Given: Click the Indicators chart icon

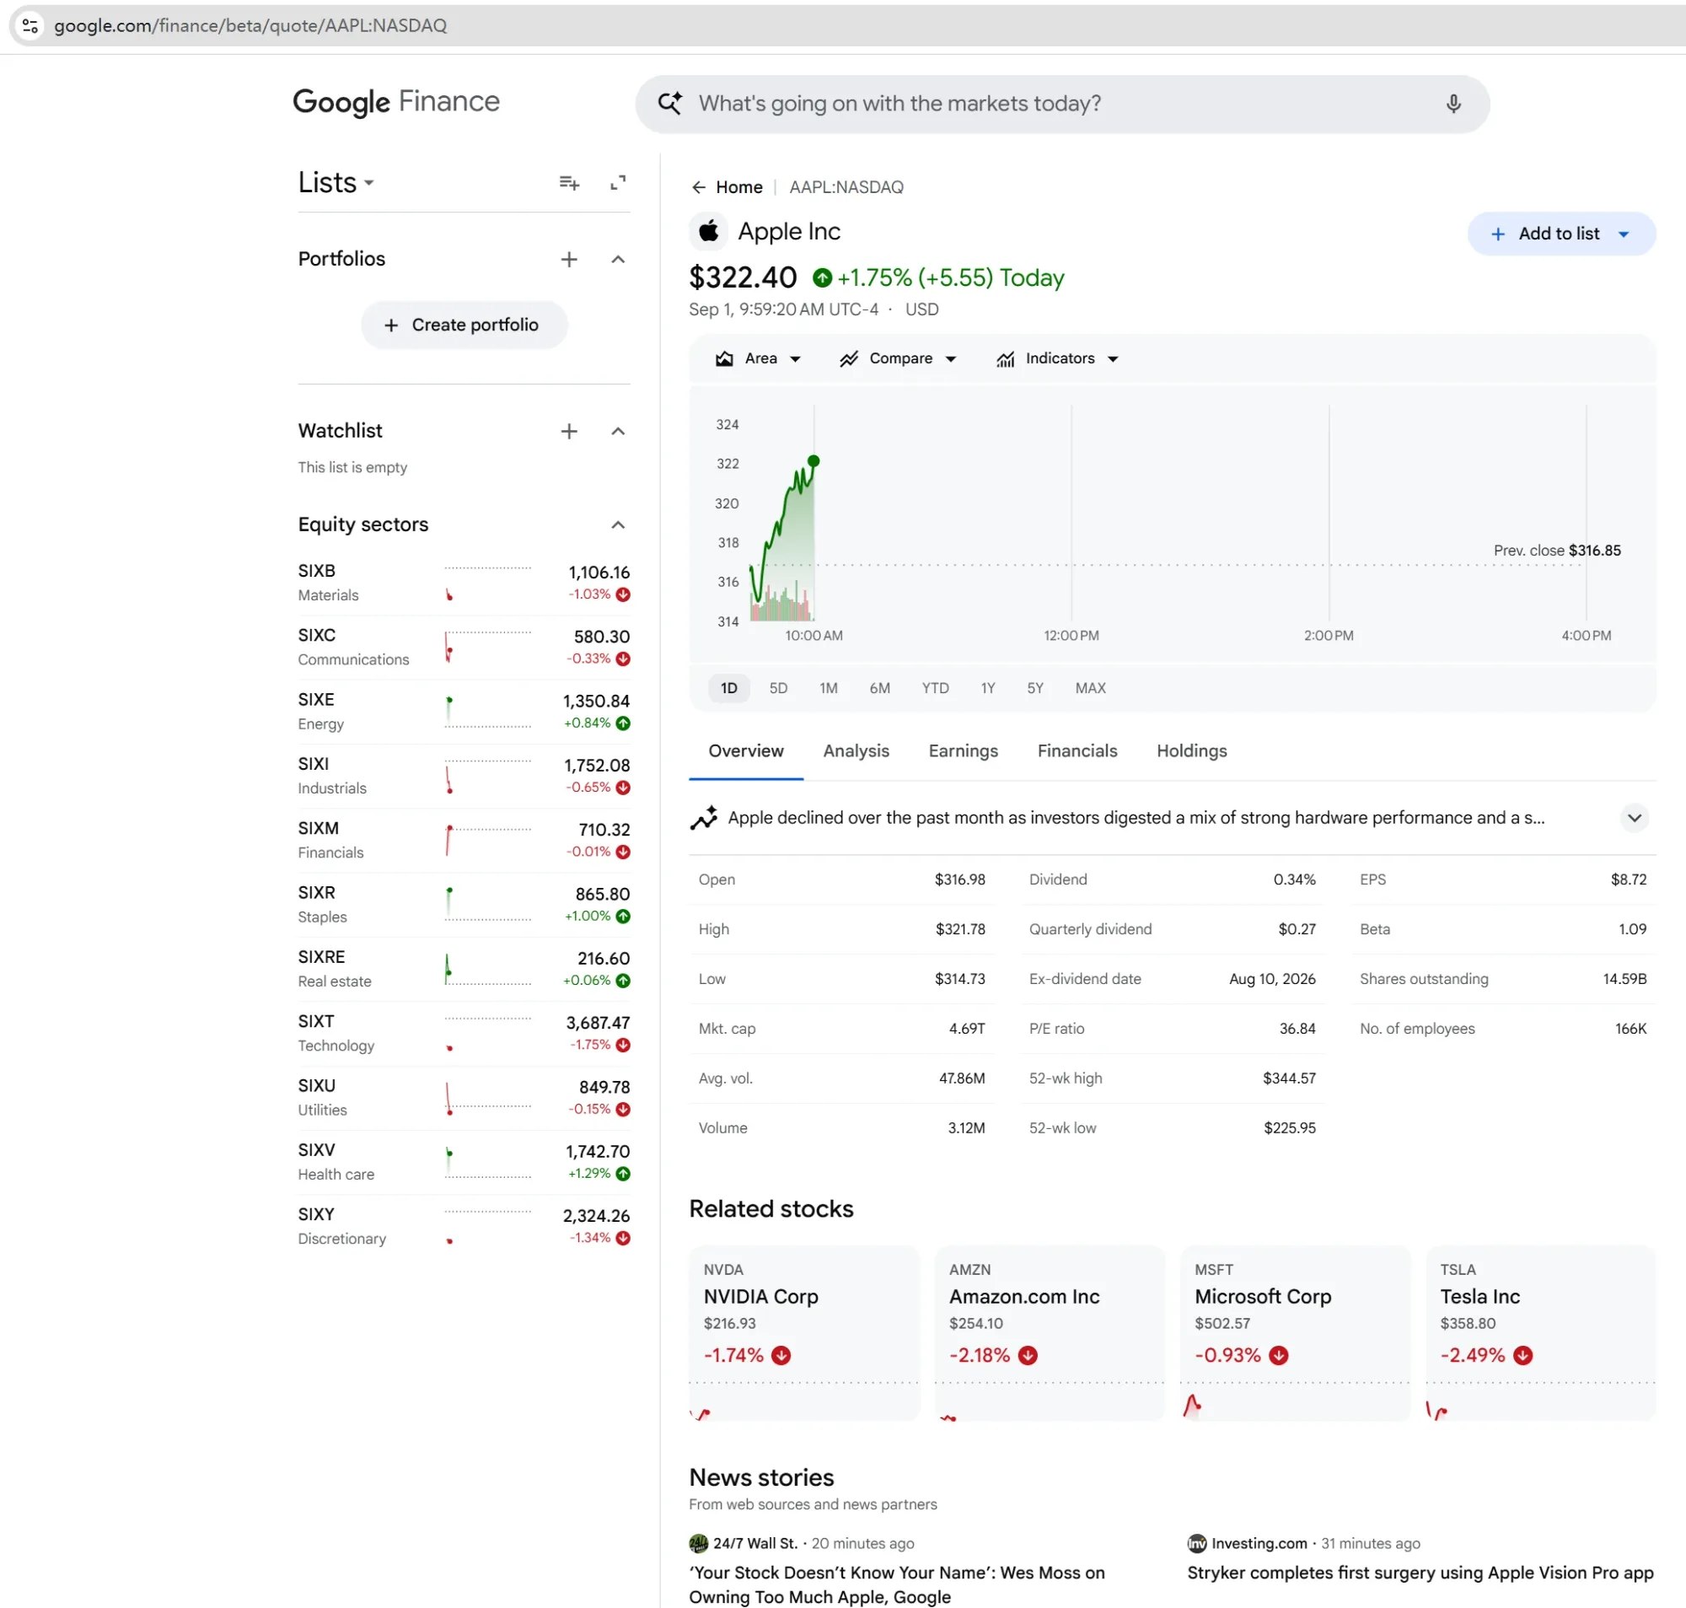Looking at the screenshot, I should pos(1006,359).
